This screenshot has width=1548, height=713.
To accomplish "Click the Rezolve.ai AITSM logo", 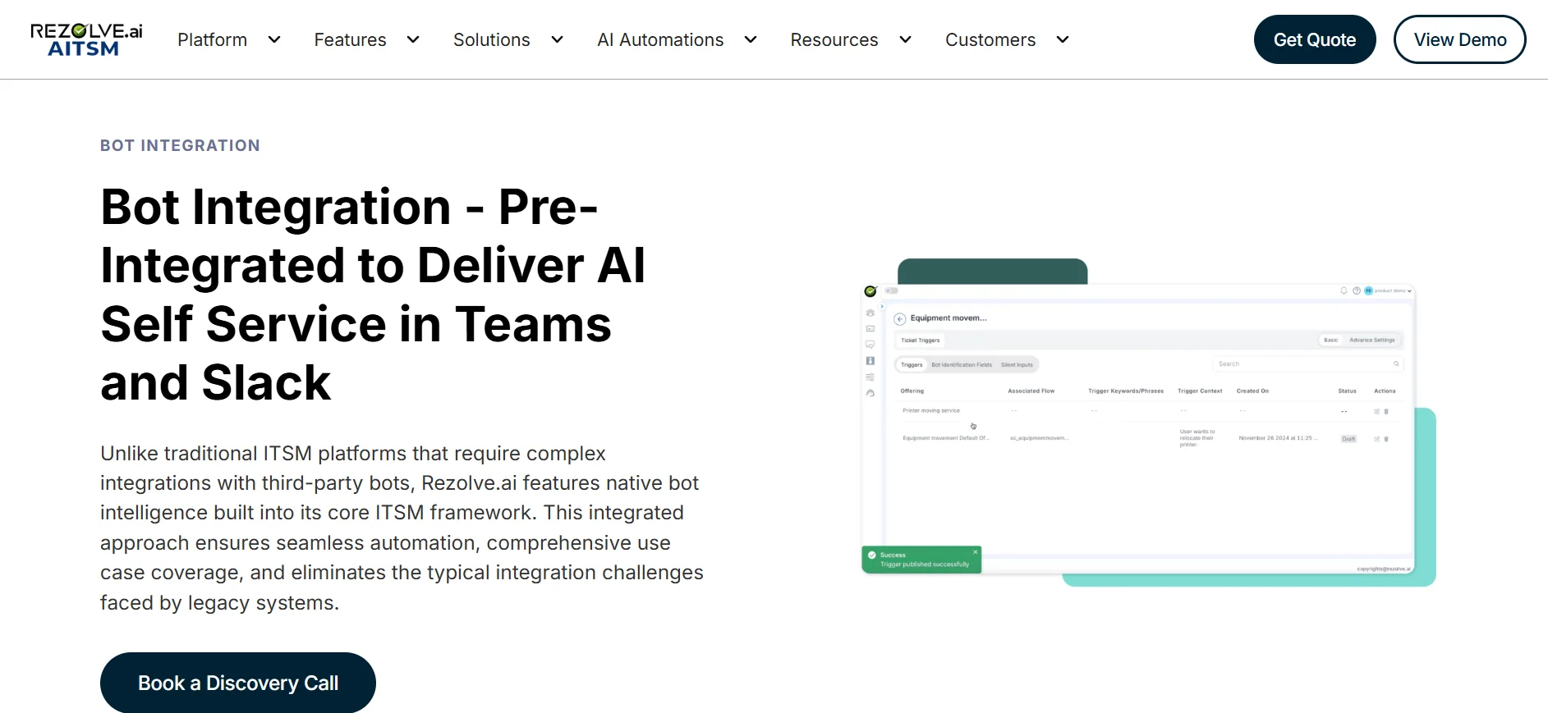I will (86, 39).
